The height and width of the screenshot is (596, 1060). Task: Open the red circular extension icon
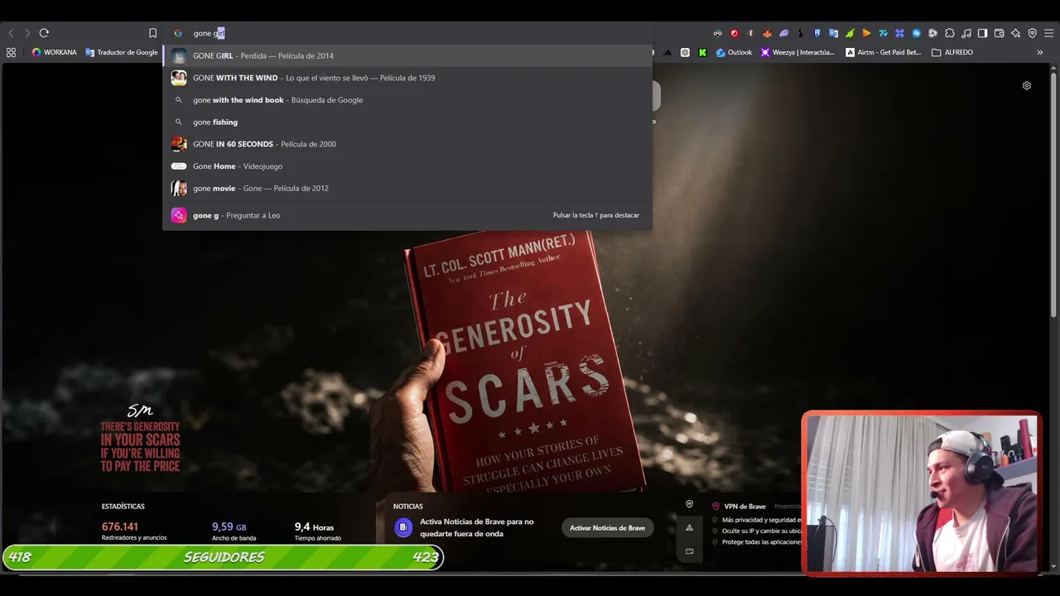pos(734,33)
